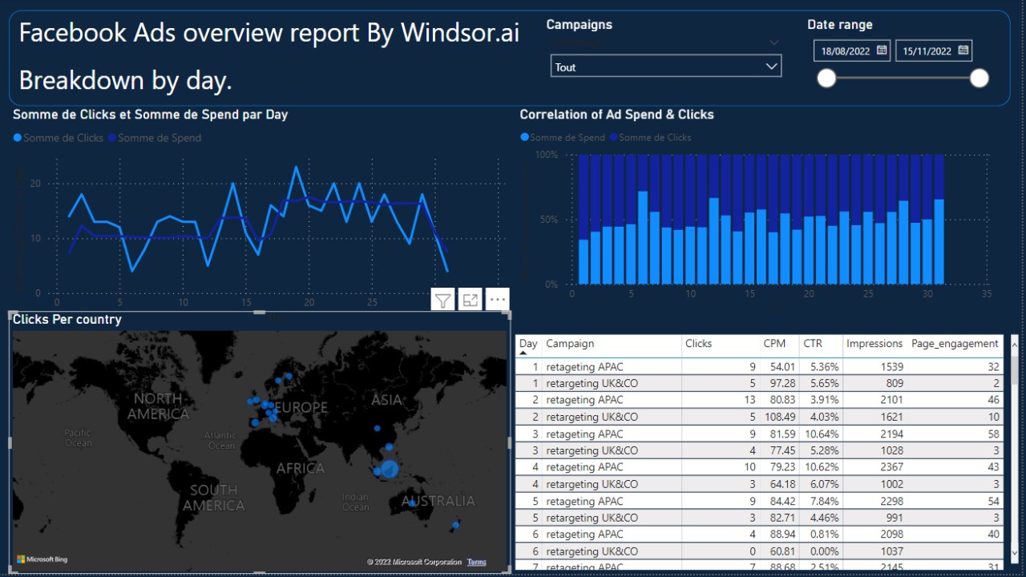Click the report title Facebook Ads overview report

(x=269, y=33)
